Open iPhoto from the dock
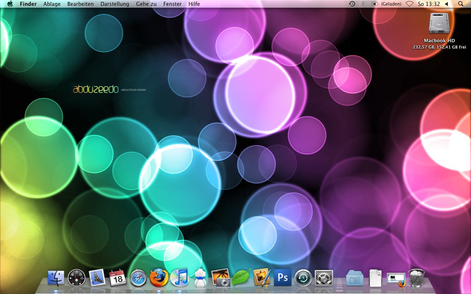Screen dimensions: 471x294 221,278
